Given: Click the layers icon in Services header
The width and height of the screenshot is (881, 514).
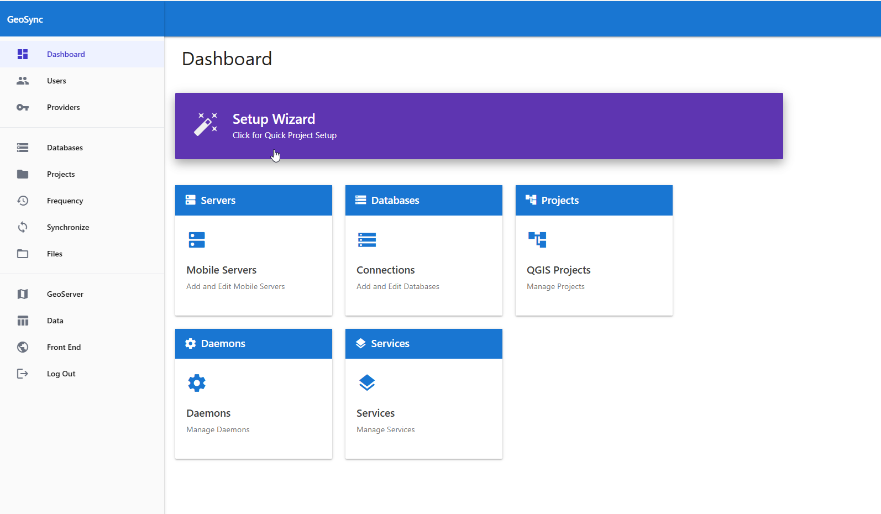Looking at the screenshot, I should click(x=361, y=343).
